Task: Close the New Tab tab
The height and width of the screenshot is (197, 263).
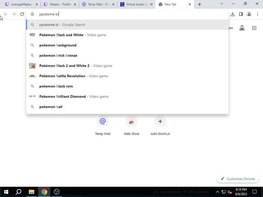Action: (x=190, y=4)
